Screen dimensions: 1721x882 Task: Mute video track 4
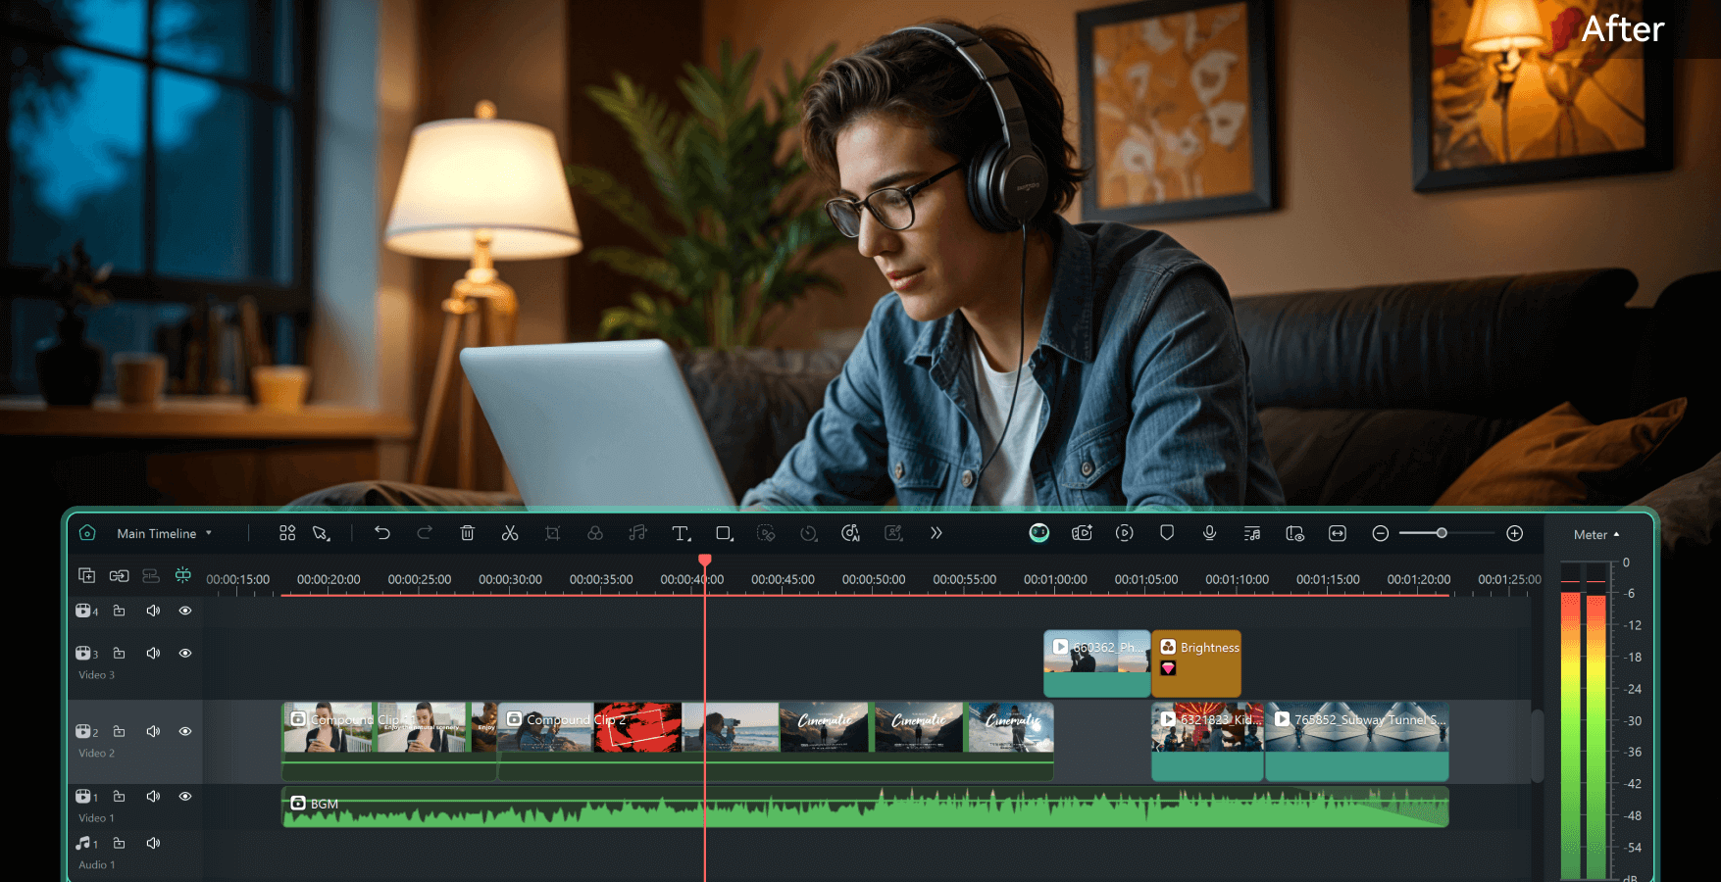click(x=153, y=611)
